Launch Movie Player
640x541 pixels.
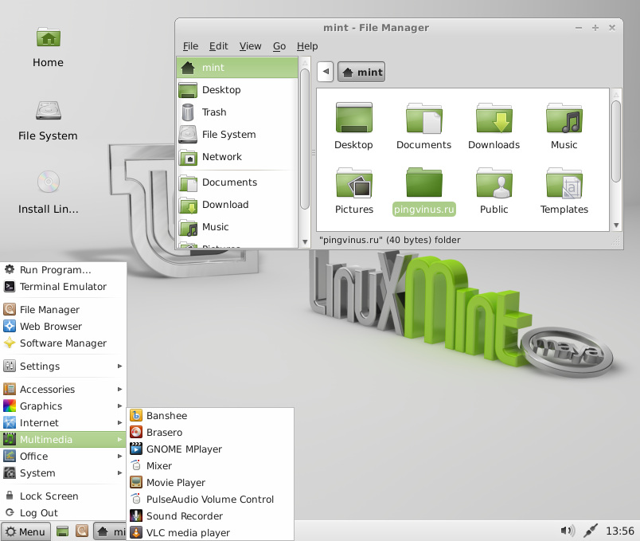pyautogui.click(x=211, y=483)
